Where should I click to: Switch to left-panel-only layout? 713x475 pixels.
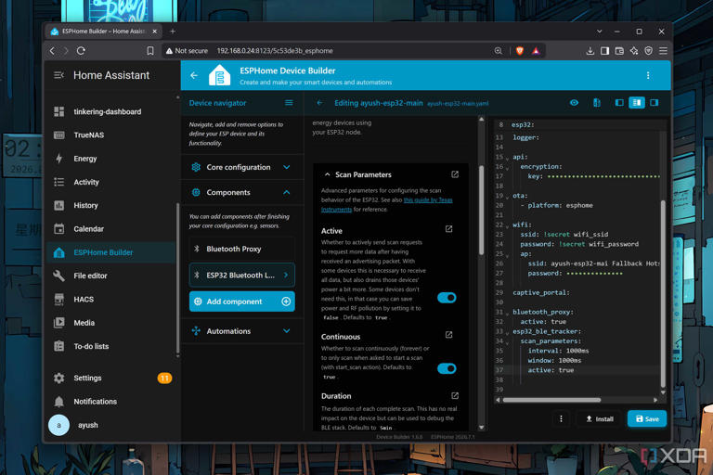(x=619, y=103)
